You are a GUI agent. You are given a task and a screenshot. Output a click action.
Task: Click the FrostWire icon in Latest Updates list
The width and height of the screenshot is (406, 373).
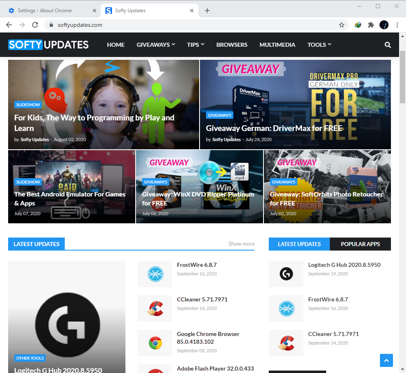(155, 274)
